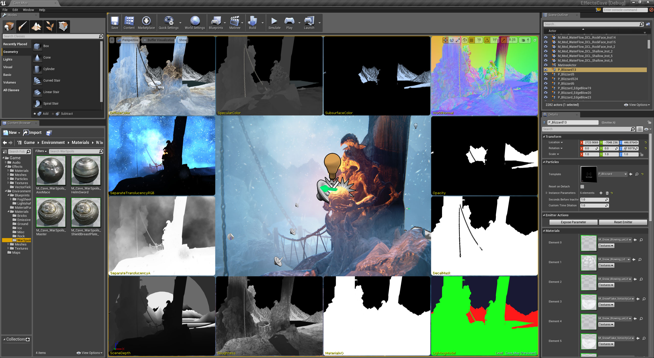Open the Content browser toolbar icon
The height and width of the screenshot is (358, 654).
(x=129, y=23)
